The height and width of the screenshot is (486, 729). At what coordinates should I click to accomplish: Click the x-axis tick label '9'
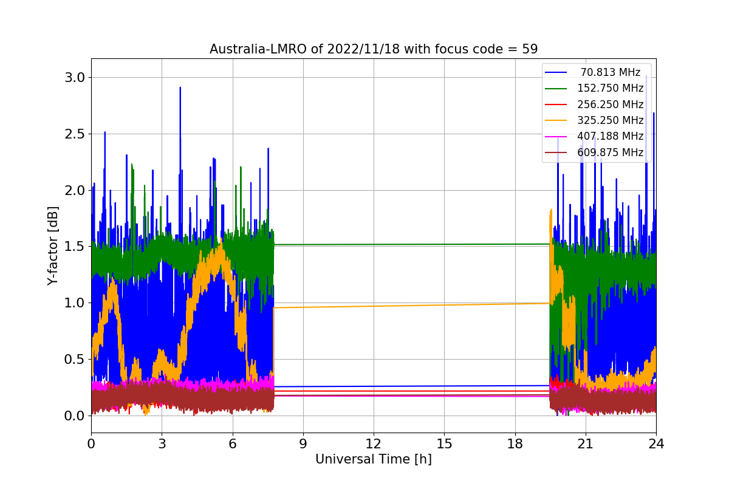[303, 444]
